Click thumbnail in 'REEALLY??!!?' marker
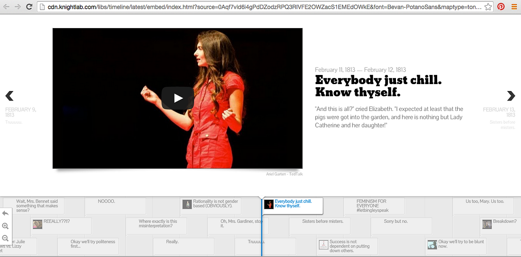 pos(37,224)
